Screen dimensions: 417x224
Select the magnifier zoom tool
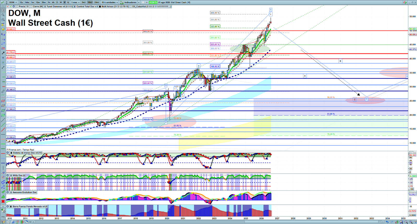(x=3, y=15)
